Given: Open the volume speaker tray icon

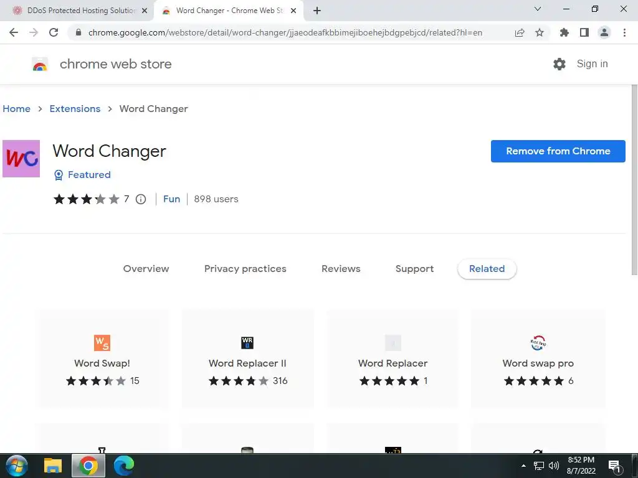Looking at the screenshot, I should coord(554,466).
